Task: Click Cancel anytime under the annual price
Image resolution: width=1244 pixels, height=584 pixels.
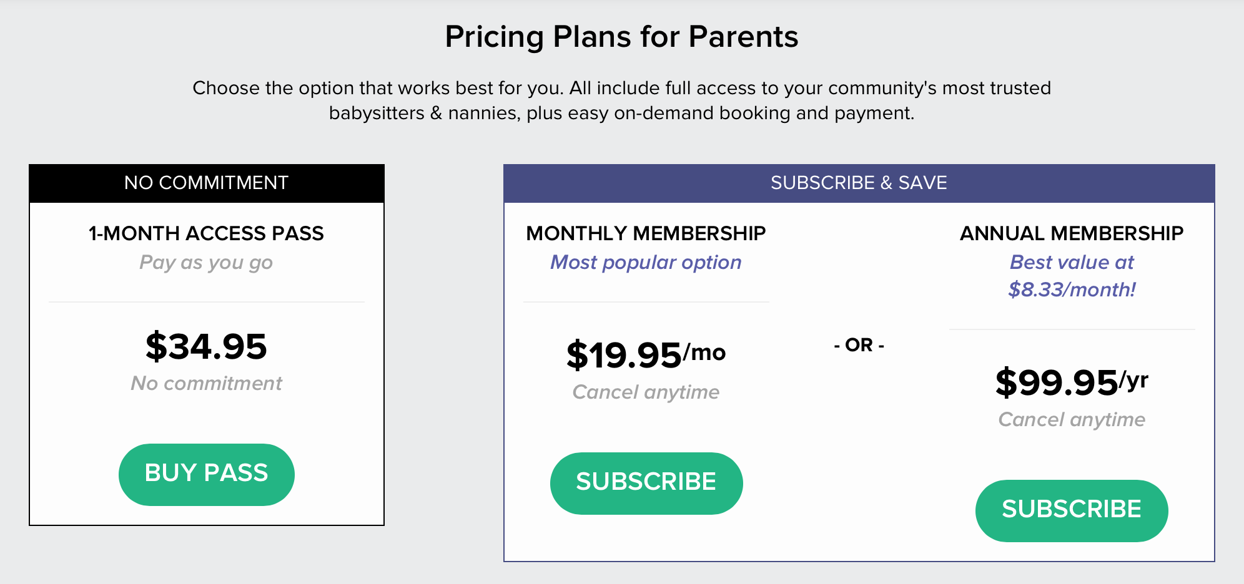Action: click(x=1072, y=419)
